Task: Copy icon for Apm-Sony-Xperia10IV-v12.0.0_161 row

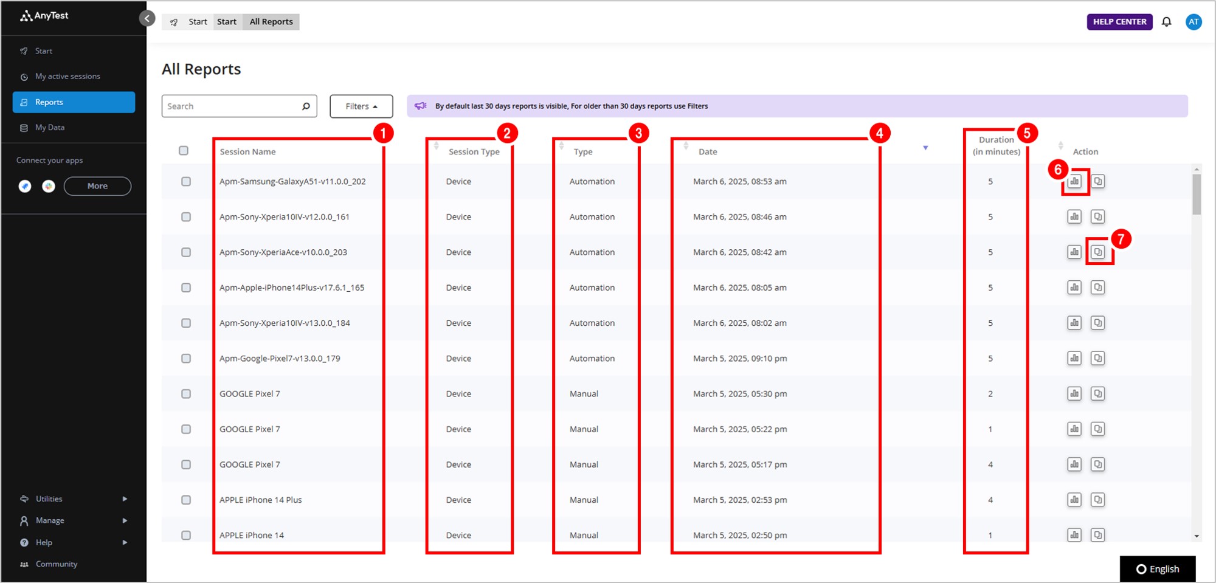Action: pos(1097,216)
